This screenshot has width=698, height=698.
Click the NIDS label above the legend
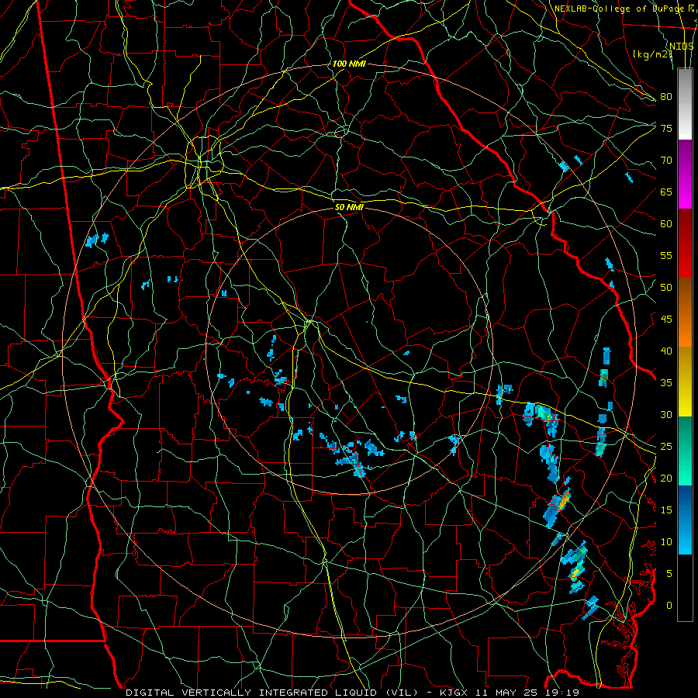pyautogui.click(x=682, y=46)
